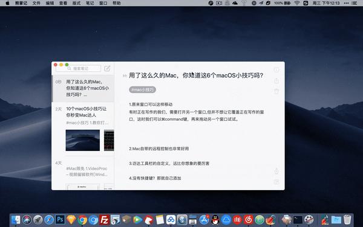Image resolution: width=363 pixels, height=227 pixels.
Task: Open NetEase Music icon in the Dock
Action: (x=248, y=220)
